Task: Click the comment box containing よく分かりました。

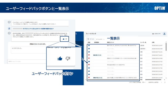Action: [x=29, y=50]
